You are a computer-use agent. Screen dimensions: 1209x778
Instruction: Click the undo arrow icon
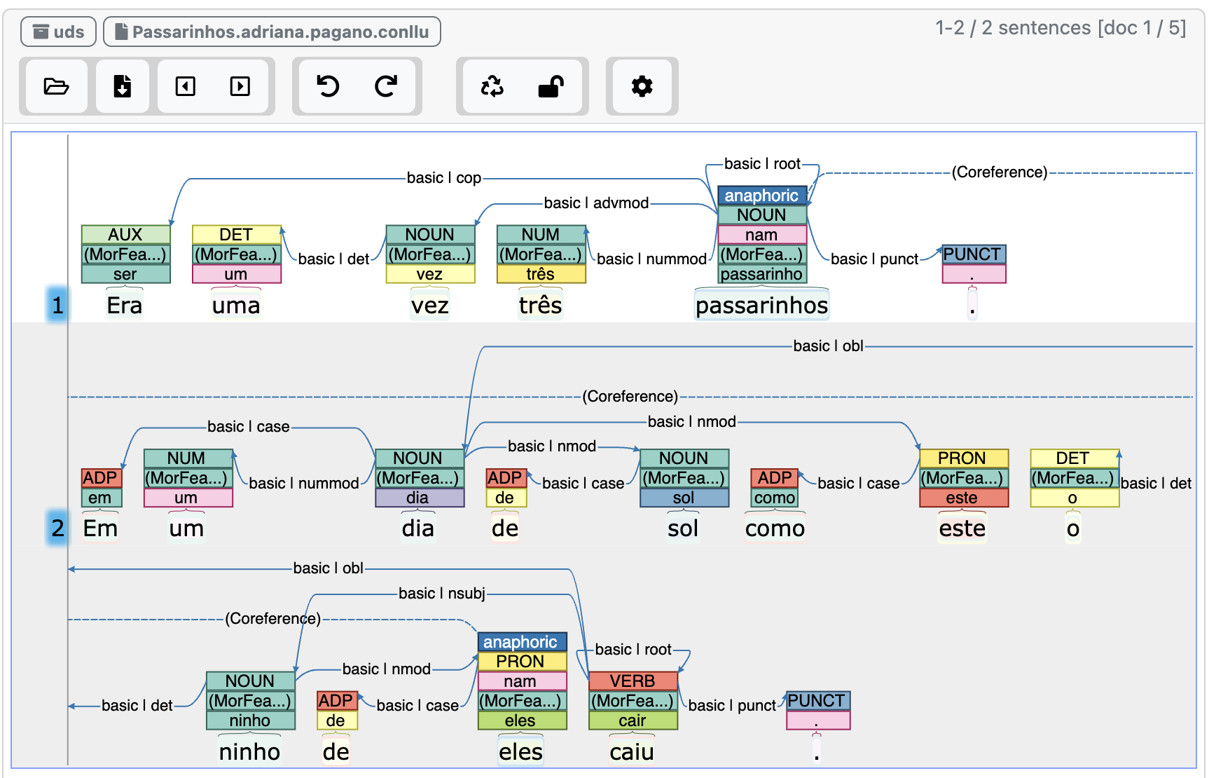328,86
